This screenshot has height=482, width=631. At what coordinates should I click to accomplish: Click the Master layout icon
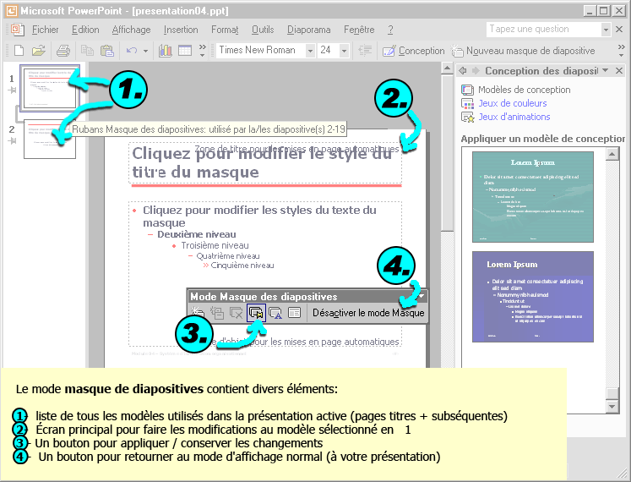coord(295,313)
